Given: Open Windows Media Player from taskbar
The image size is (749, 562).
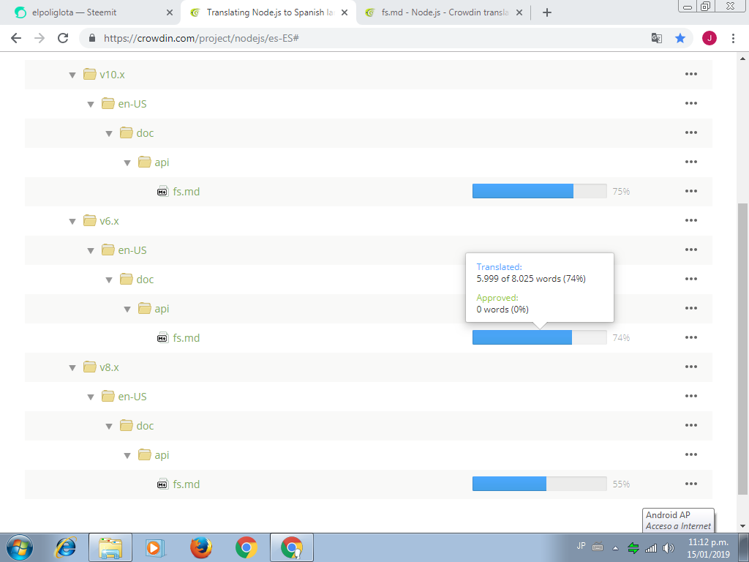Looking at the screenshot, I should coord(155,547).
